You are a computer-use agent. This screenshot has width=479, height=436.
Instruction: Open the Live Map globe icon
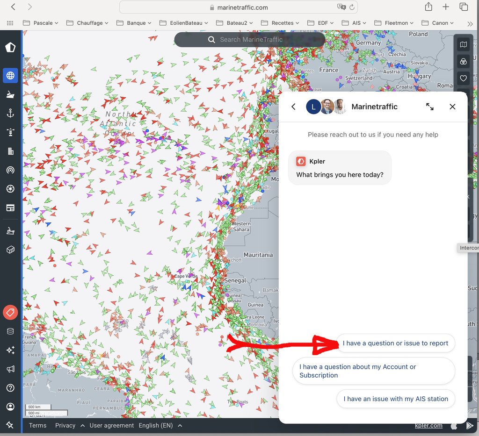tap(10, 75)
